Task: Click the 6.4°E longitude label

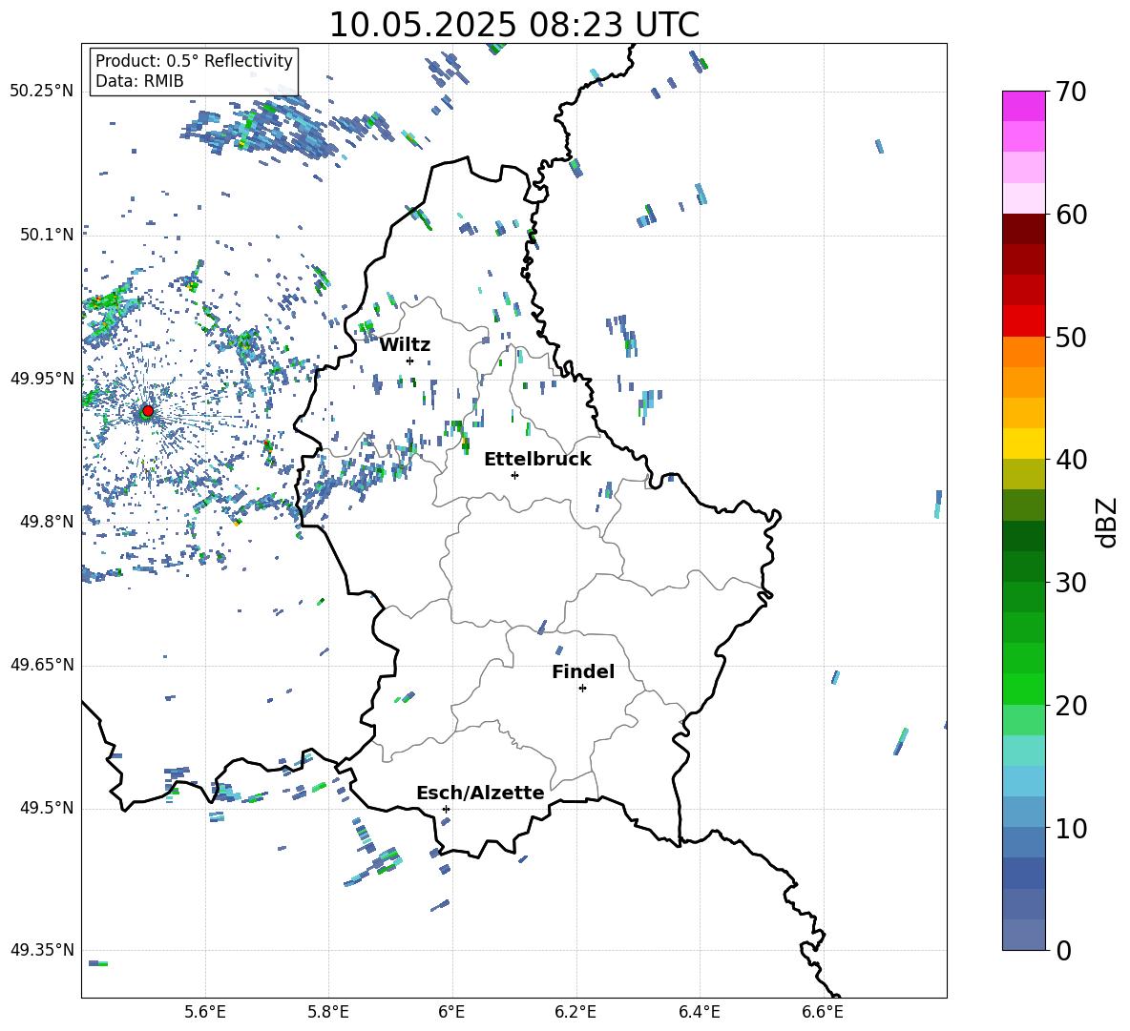Action: tap(699, 1012)
